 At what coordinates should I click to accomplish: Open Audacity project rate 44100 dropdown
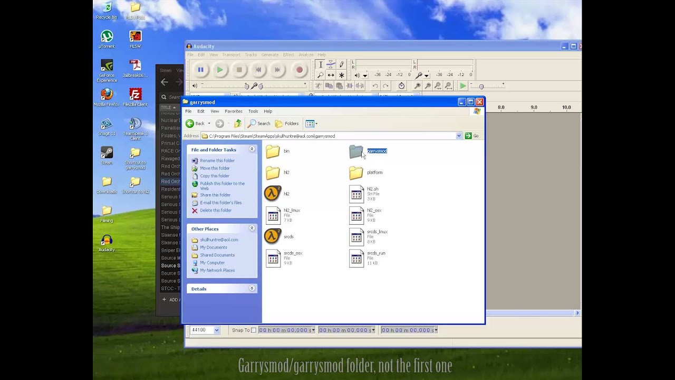tap(216, 330)
